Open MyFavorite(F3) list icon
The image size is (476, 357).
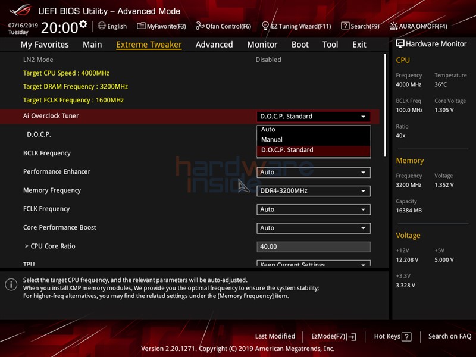(x=141, y=26)
